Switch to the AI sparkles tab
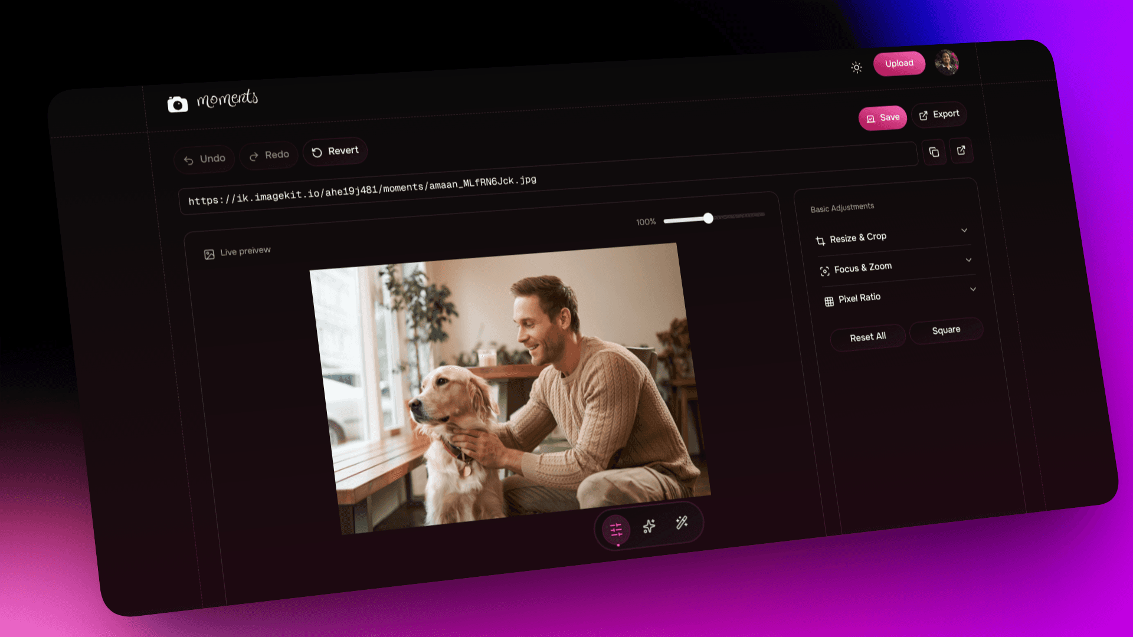 [649, 526]
